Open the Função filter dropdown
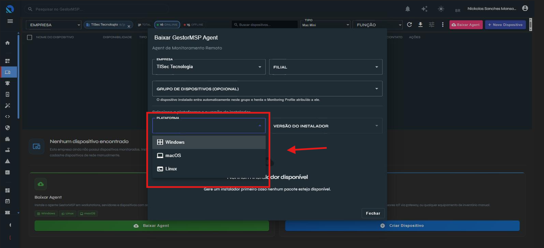The width and height of the screenshot is (544, 248). [x=377, y=25]
